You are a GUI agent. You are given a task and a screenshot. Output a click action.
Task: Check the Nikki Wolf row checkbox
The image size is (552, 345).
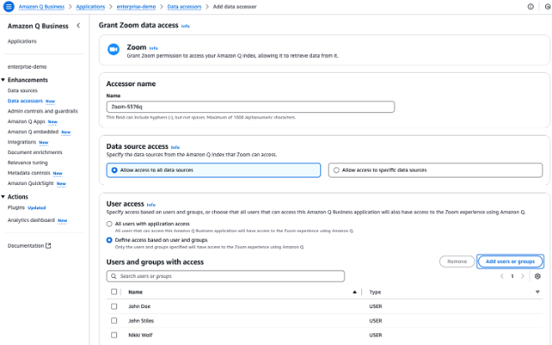[x=114, y=335]
